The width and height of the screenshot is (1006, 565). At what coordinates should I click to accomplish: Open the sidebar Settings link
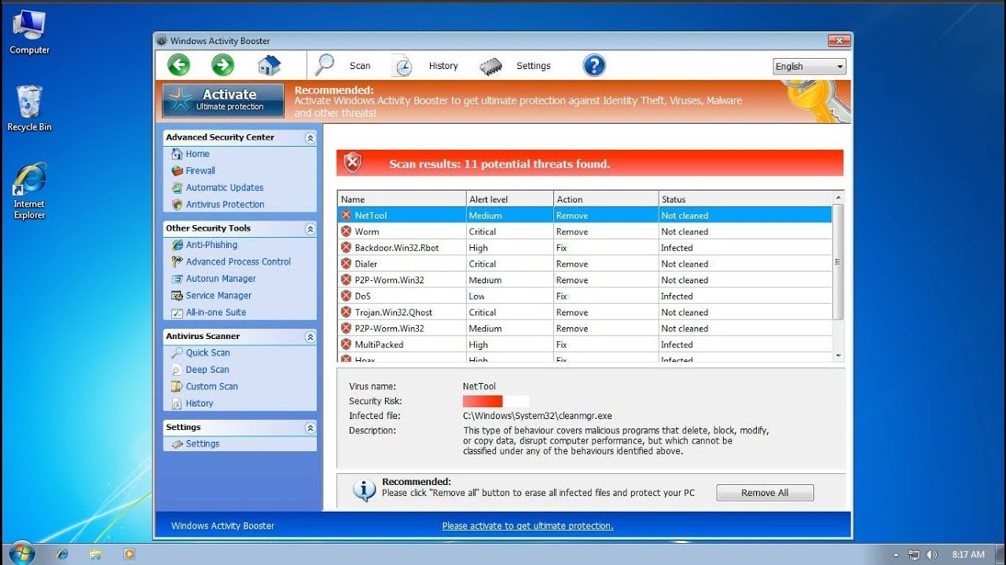(x=203, y=443)
